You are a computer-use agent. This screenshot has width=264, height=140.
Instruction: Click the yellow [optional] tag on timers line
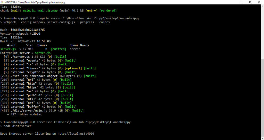(x=73, y=68)
